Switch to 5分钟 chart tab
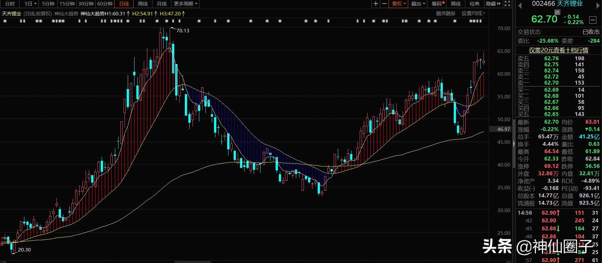Screen dimensions: 602x263 pyautogui.click(x=48, y=4)
